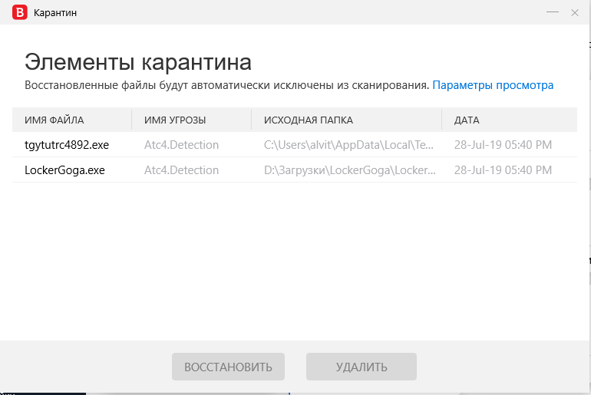Click the Atc4.Detection threat of LockerGoga.exe

tap(181, 170)
